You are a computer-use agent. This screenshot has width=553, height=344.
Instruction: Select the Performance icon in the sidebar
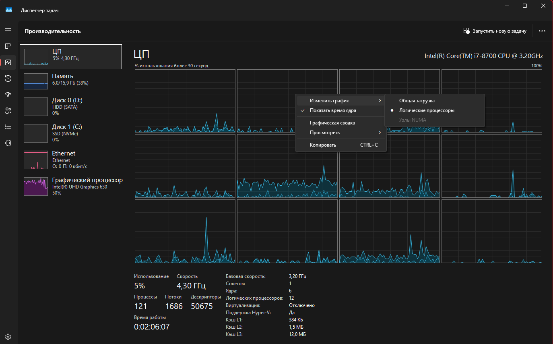coord(8,62)
